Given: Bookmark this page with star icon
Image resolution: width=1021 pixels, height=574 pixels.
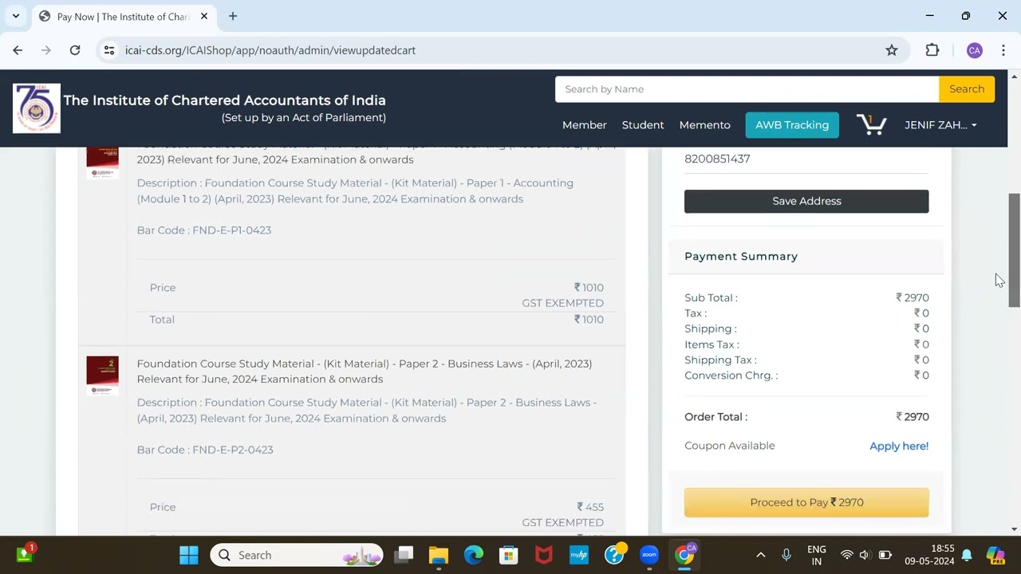Looking at the screenshot, I should tap(892, 50).
